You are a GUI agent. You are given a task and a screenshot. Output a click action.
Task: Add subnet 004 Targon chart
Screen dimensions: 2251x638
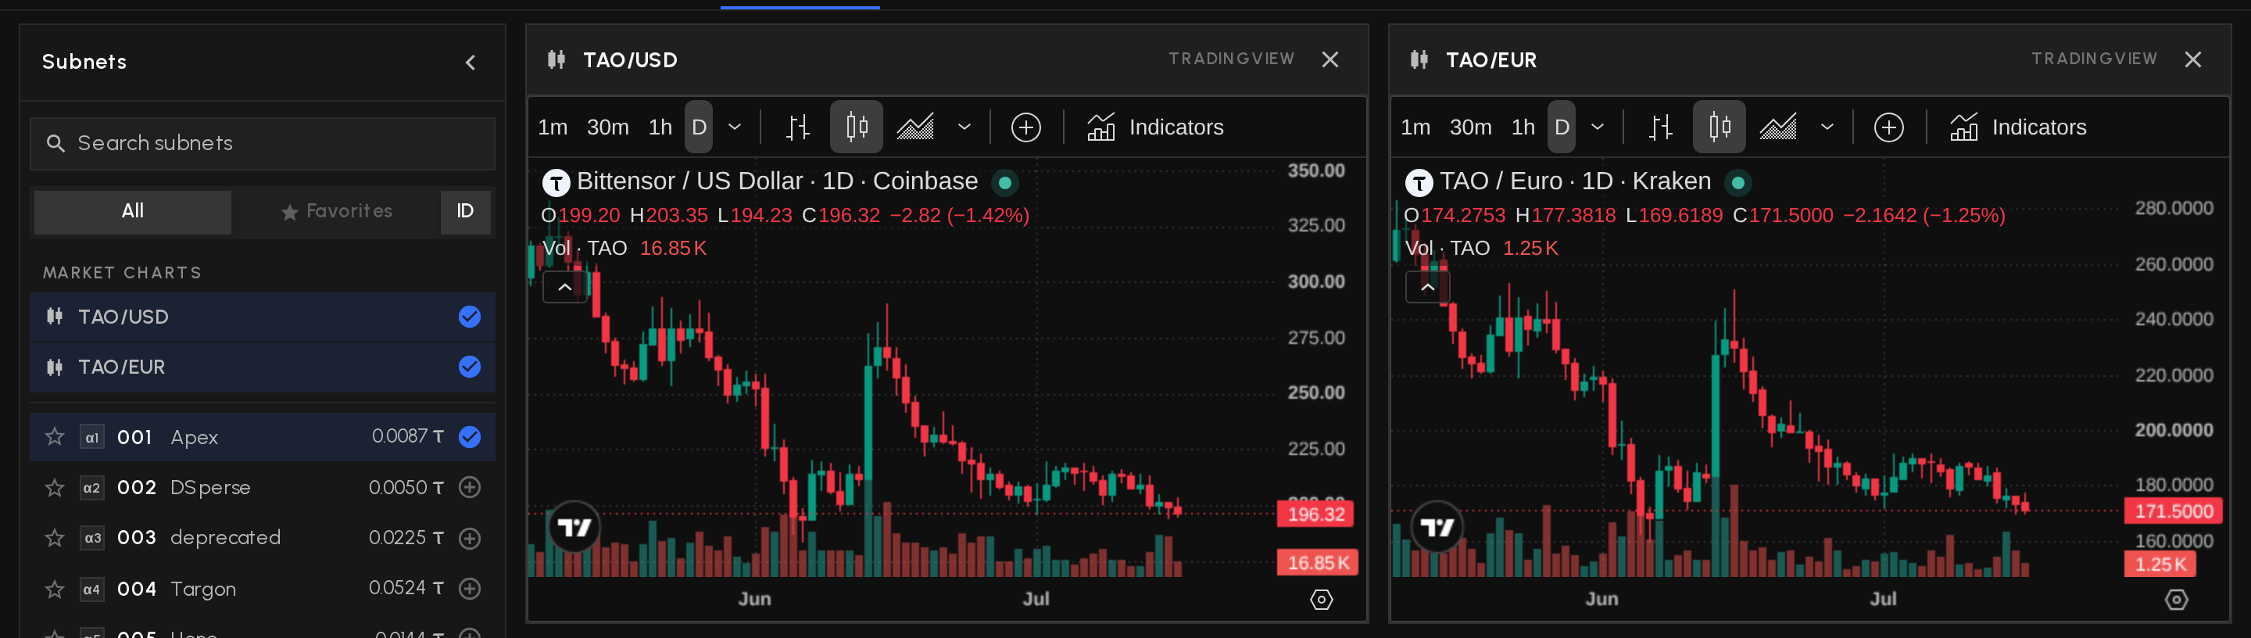coord(469,589)
